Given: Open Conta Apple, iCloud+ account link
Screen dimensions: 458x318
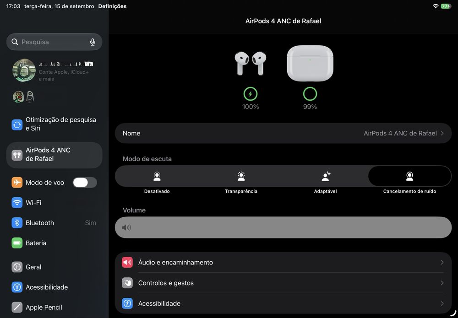Looking at the screenshot, I should point(64,75).
